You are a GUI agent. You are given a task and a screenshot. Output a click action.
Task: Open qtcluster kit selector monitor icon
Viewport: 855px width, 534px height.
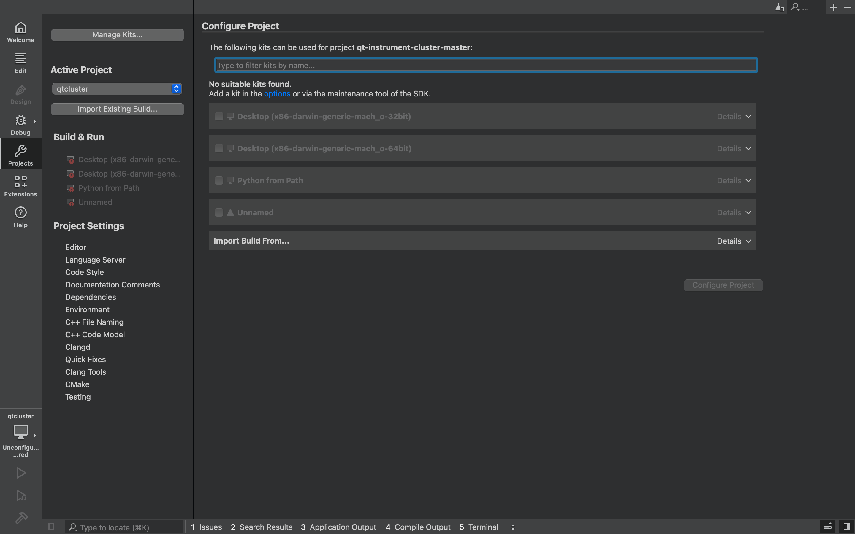pyautogui.click(x=20, y=432)
